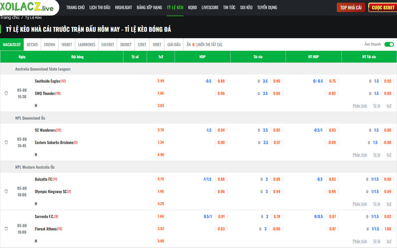Open the KQBD menu item
This screenshot has height=248, width=397.
(x=193, y=7)
